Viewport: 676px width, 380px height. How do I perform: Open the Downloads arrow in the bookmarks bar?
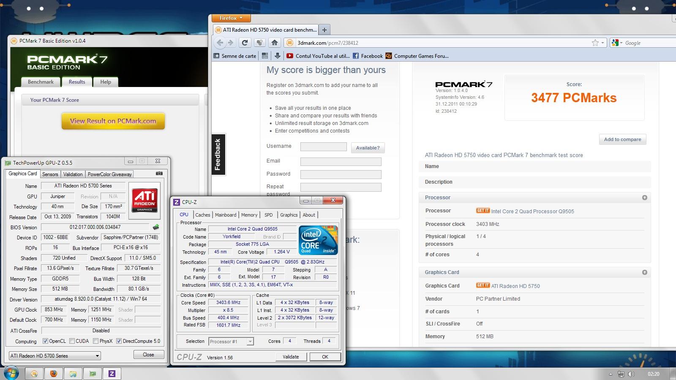278,56
